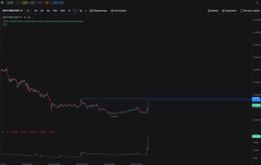The width and height of the screenshot is (261, 165).
Task: Click the refresh icon next to BIGTIMEUSDT.P
Action: click(28, 11)
